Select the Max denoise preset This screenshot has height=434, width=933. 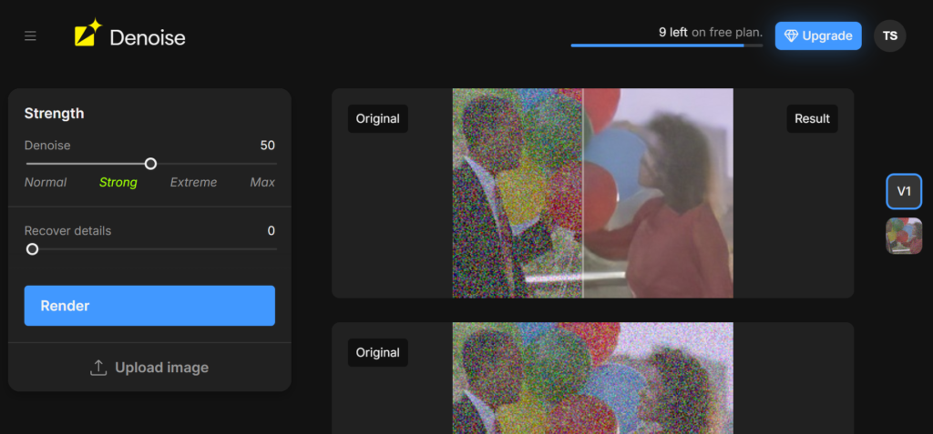[262, 183]
